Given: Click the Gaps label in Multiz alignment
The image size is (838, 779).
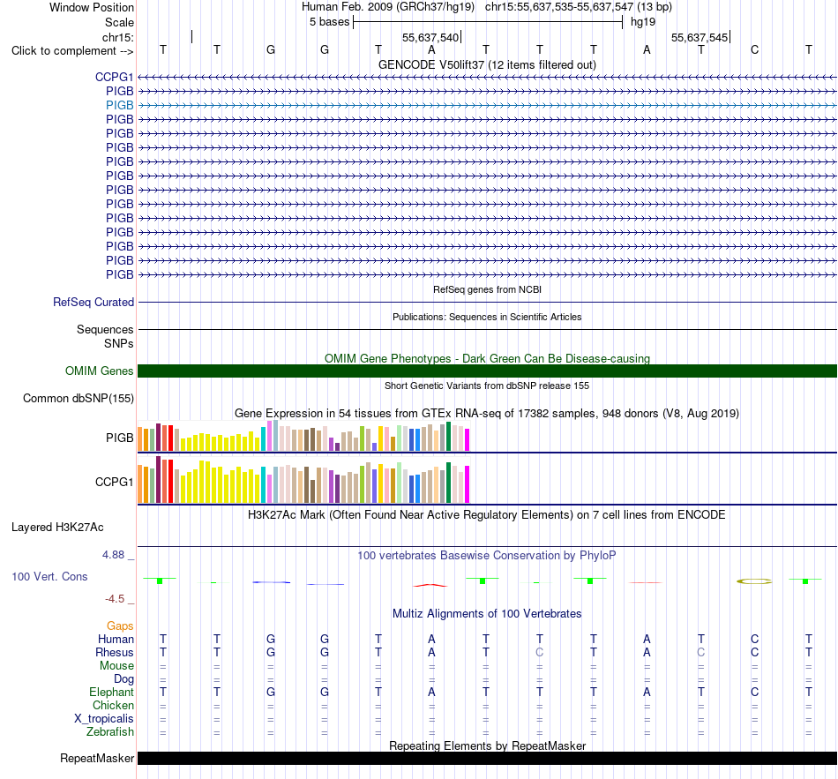Looking at the screenshot, I should click(120, 625).
